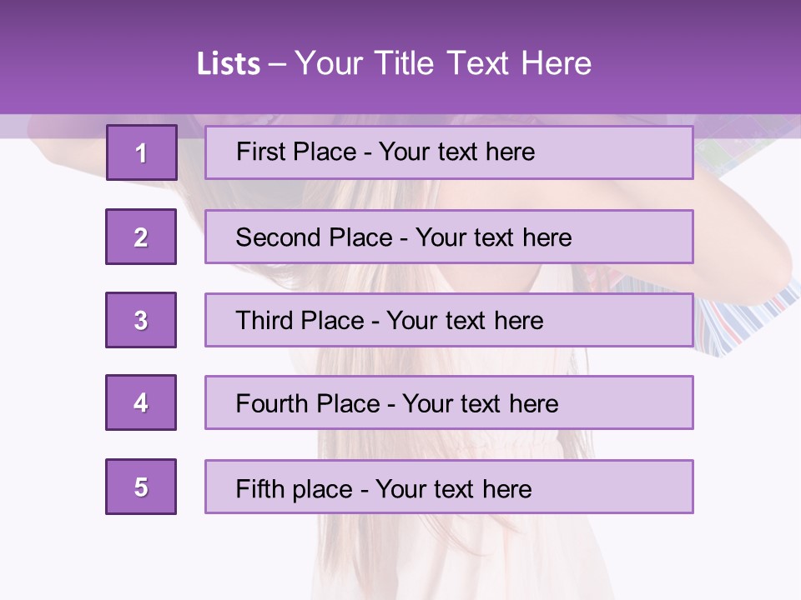801x600 pixels.
Task: Click the Third Place text bar
Action: click(449, 320)
